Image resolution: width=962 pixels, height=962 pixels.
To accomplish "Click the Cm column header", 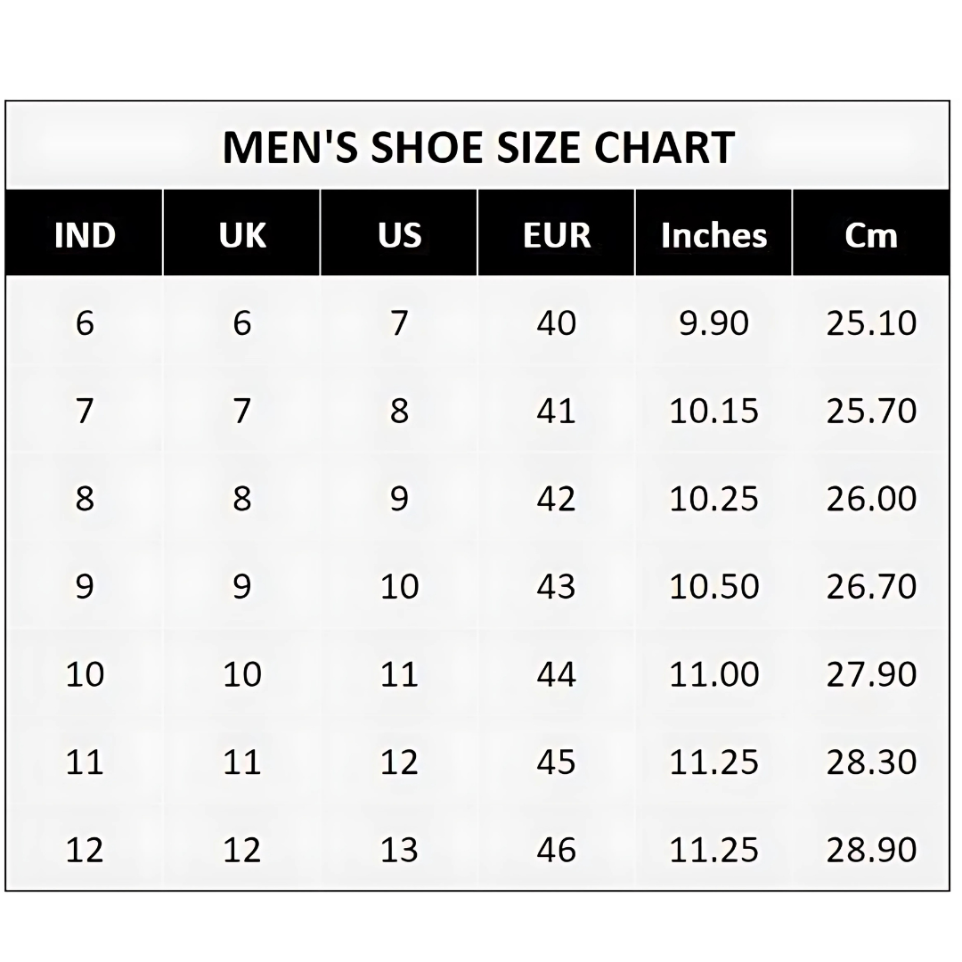I will [x=870, y=235].
